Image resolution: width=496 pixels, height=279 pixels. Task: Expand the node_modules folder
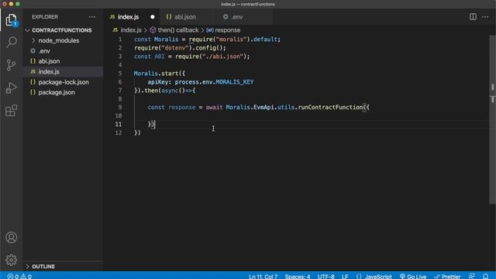(59, 40)
